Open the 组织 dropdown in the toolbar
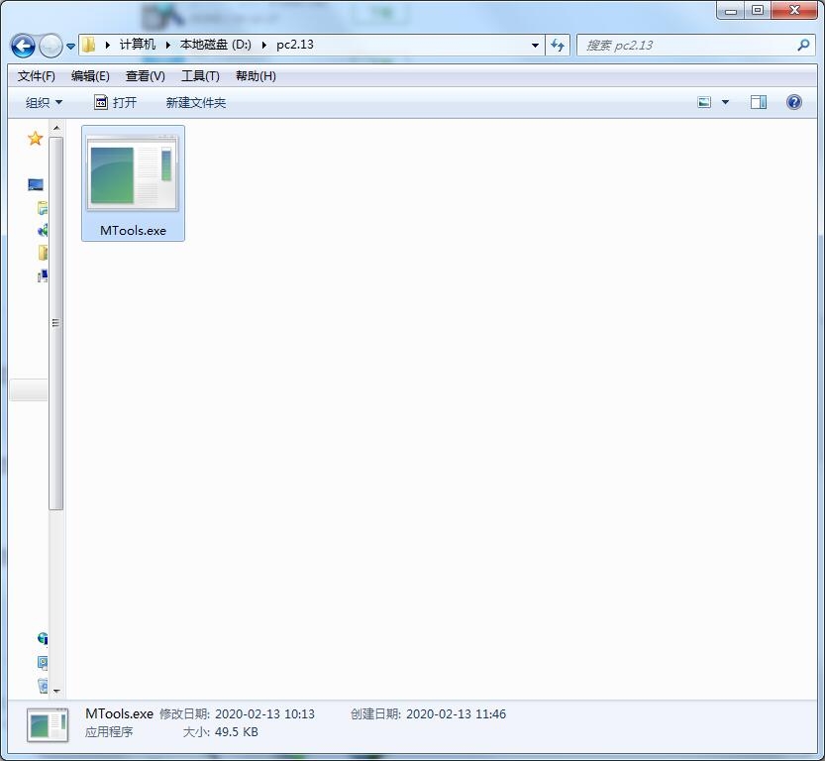825x761 pixels. tap(44, 103)
